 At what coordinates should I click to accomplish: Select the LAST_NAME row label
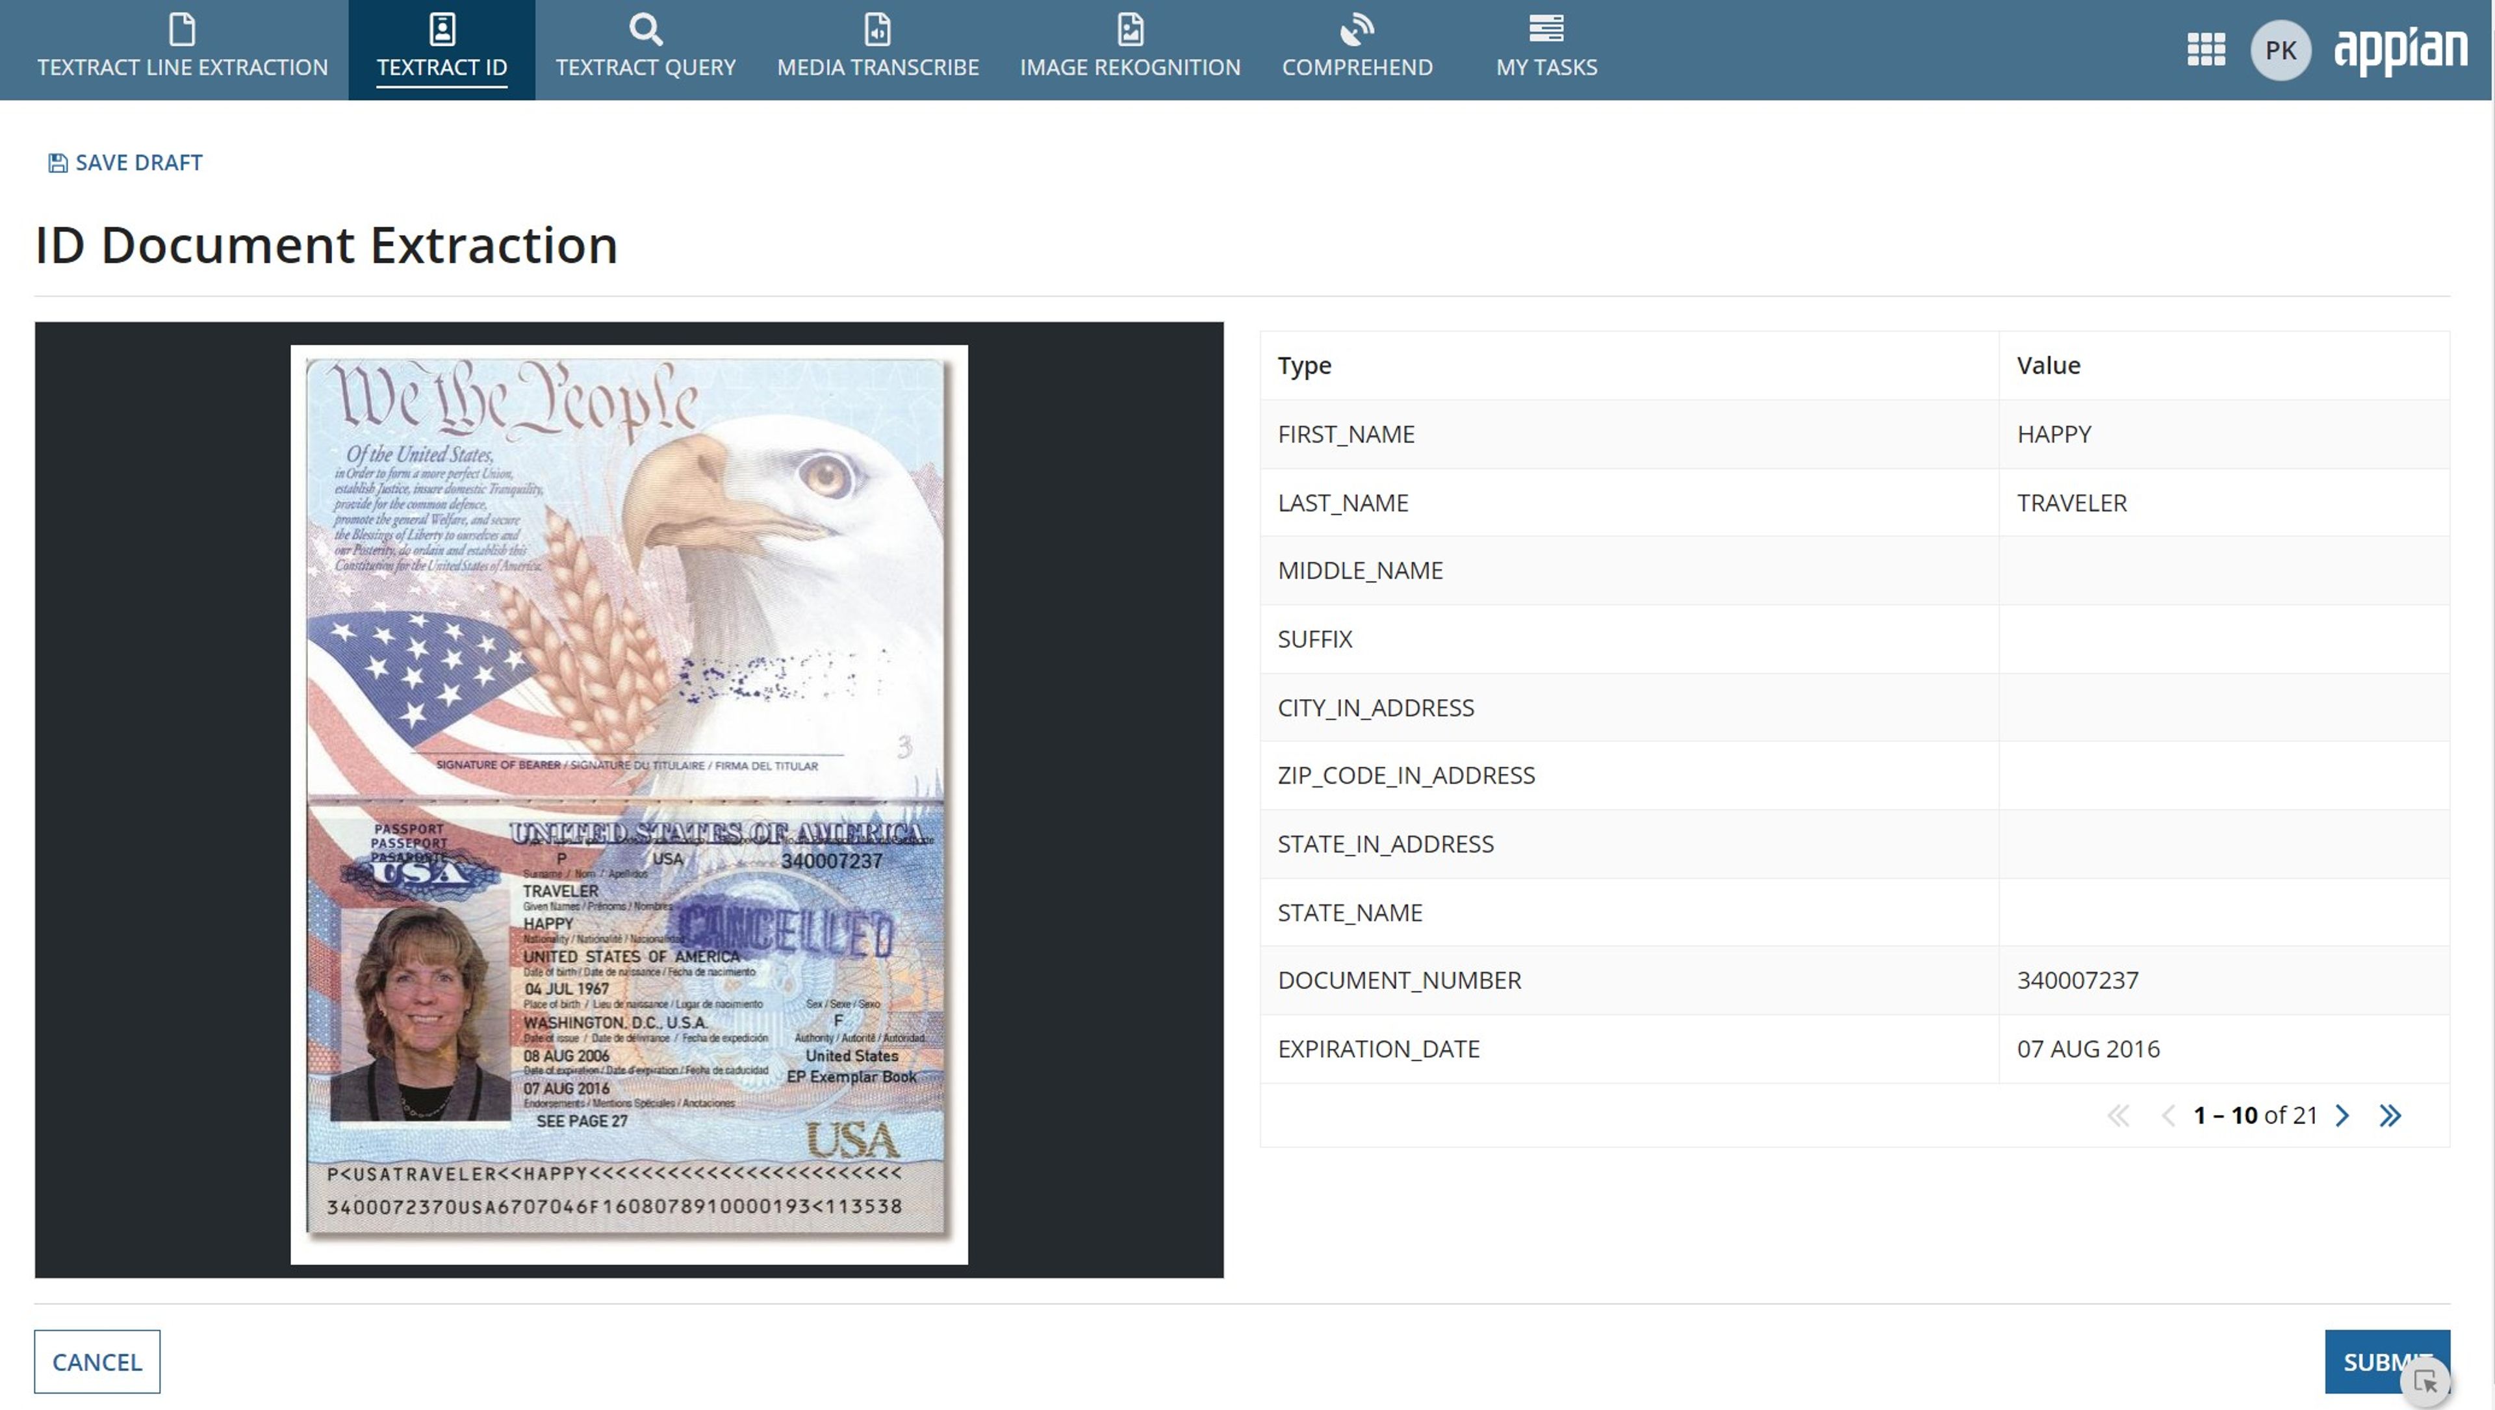point(1342,503)
